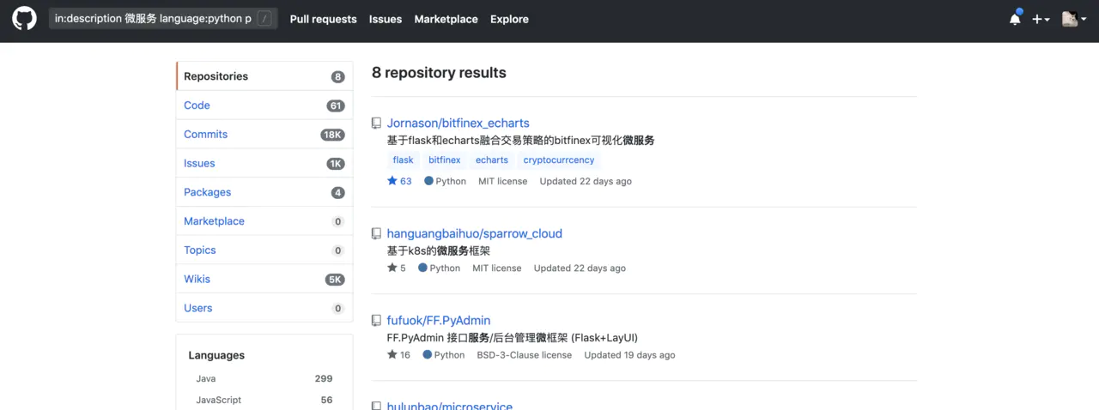Open the user avatar menu
This screenshot has width=1099, height=410.
point(1074,19)
